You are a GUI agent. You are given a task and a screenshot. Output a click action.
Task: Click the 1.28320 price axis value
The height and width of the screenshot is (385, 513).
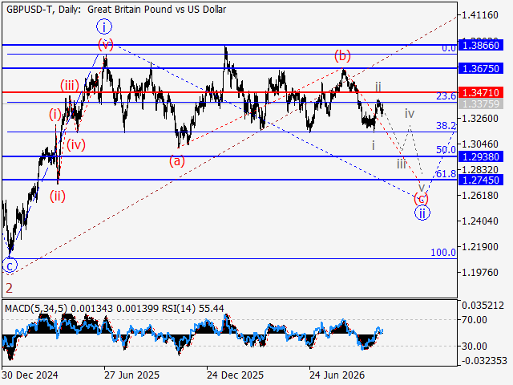(x=480, y=169)
